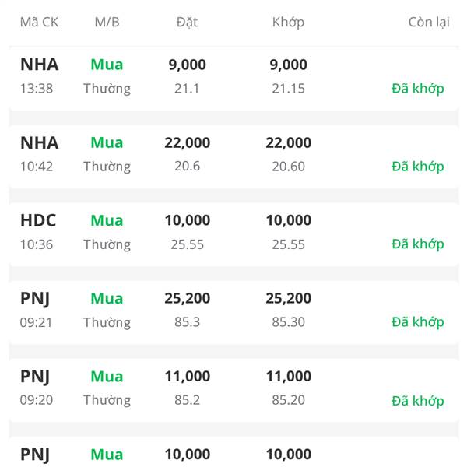
Task: Tap Đã khớp status for HDC order
Action: click(417, 244)
